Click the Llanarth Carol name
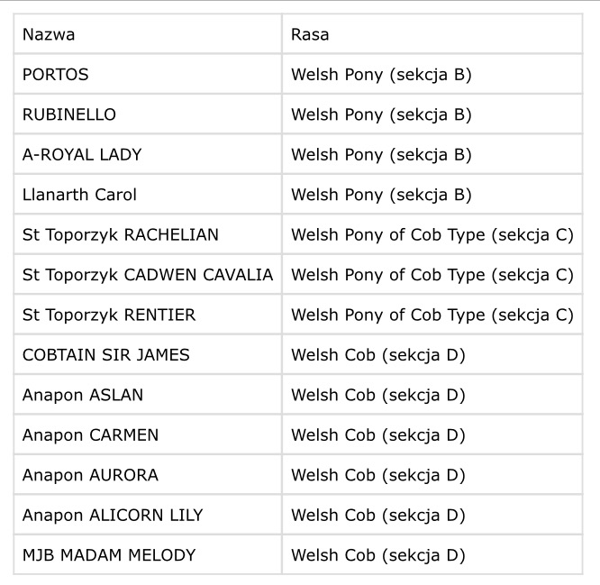The image size is (600, 585). point(79,195)
